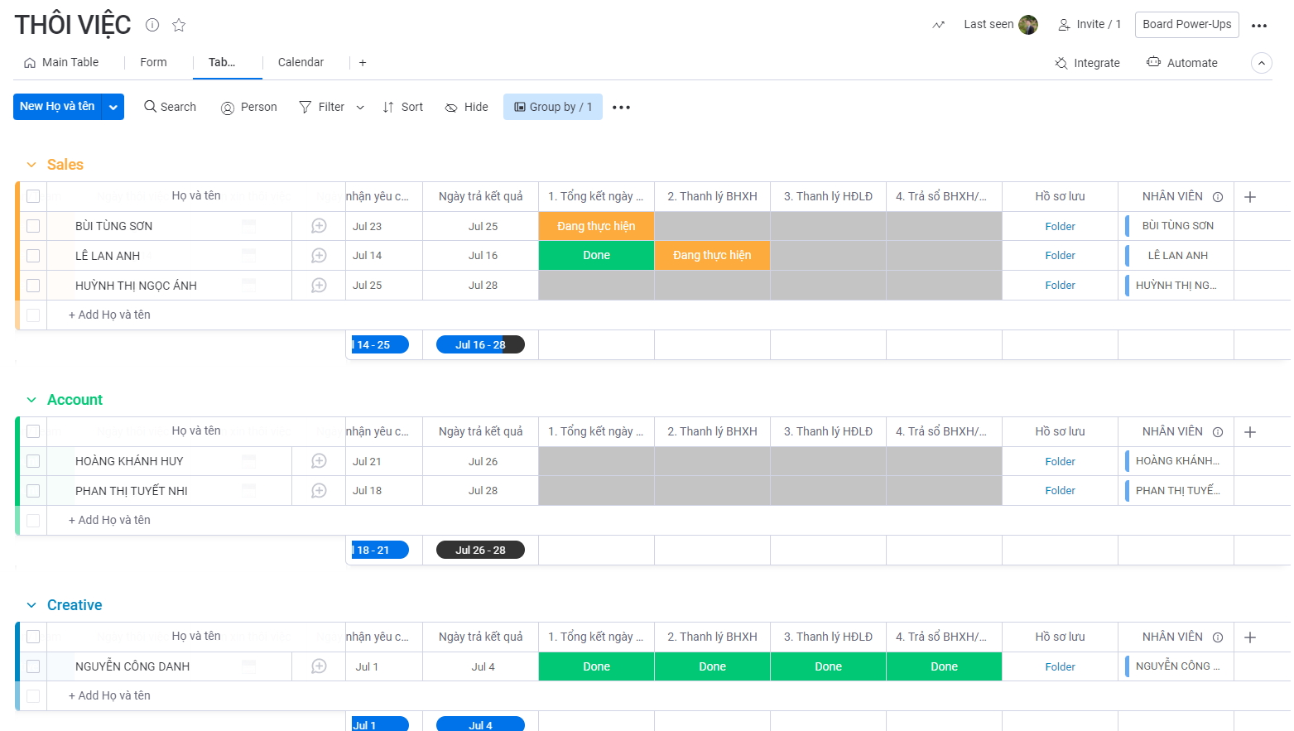Image resolution: width=1294 pixels, height=731 pixels.
Task: Tick the select-all checkbox in Sales header
Action: pyautogui.click(x=33, y=196)
